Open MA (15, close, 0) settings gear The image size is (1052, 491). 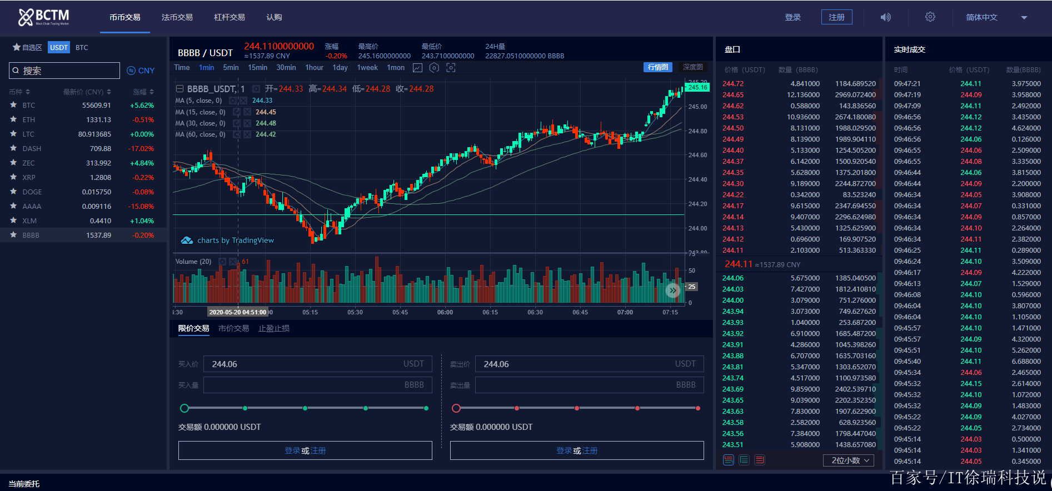[237, 112]
